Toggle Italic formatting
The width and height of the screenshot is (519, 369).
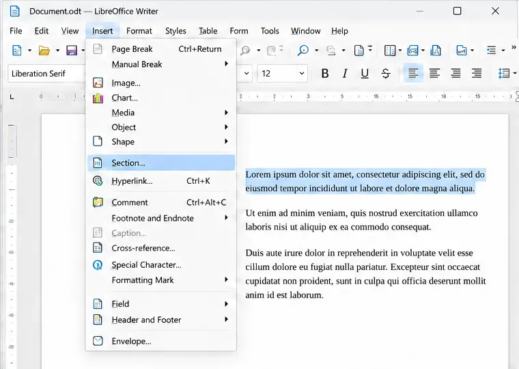click(x=345, y=73)
